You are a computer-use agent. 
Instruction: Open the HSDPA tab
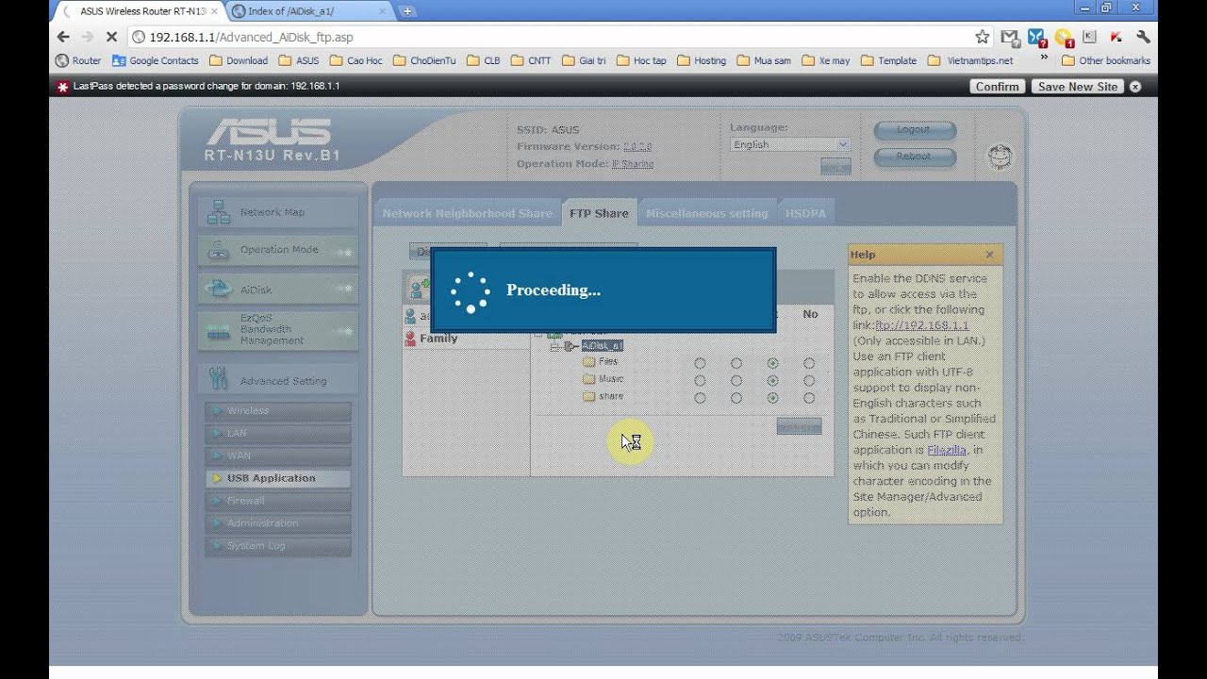click(805, 213)
